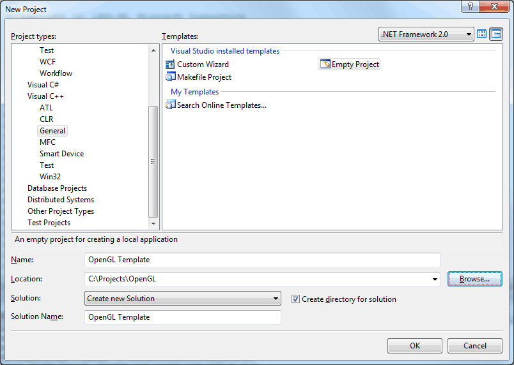
Task: Click project types scrollbar up arrow
Action: pos(153,50)
